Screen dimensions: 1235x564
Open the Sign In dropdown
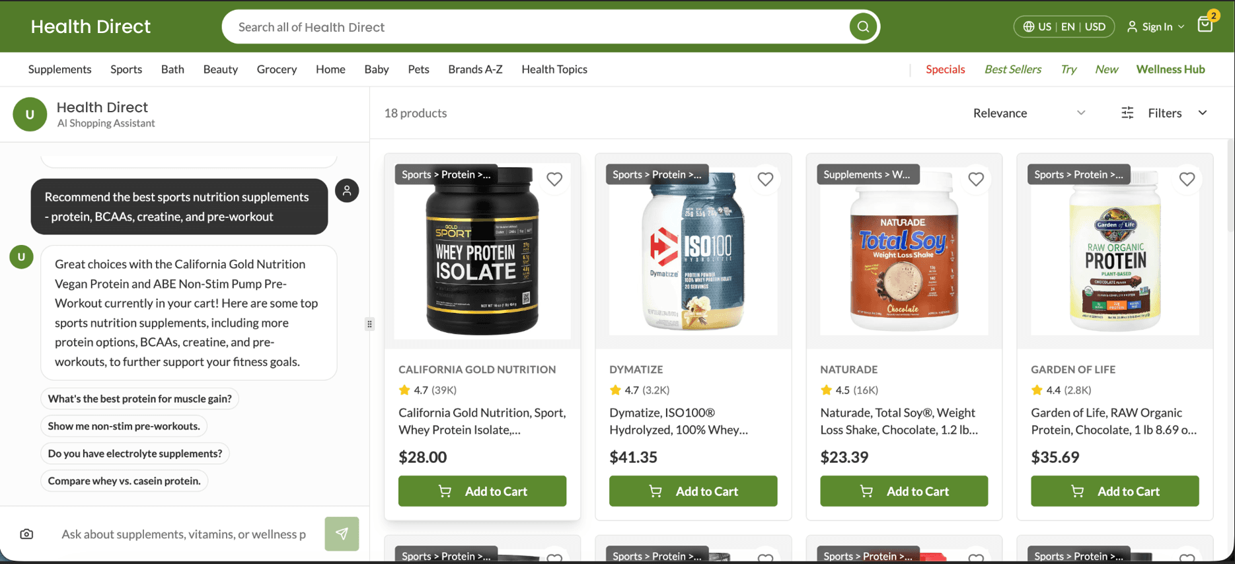click(x=1156, y=26)
